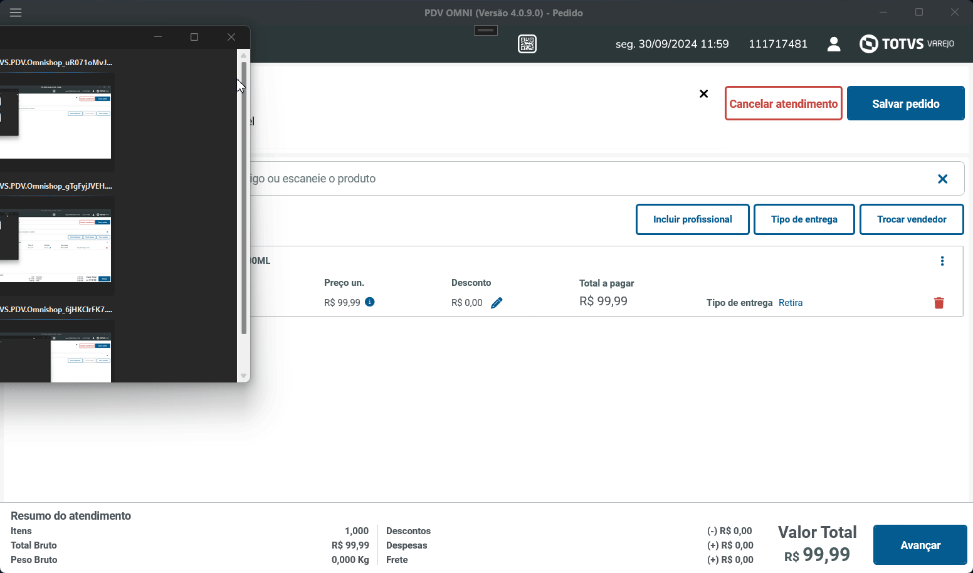Click the small handle bar under title

pyautogui.click(x=486, y=30)
